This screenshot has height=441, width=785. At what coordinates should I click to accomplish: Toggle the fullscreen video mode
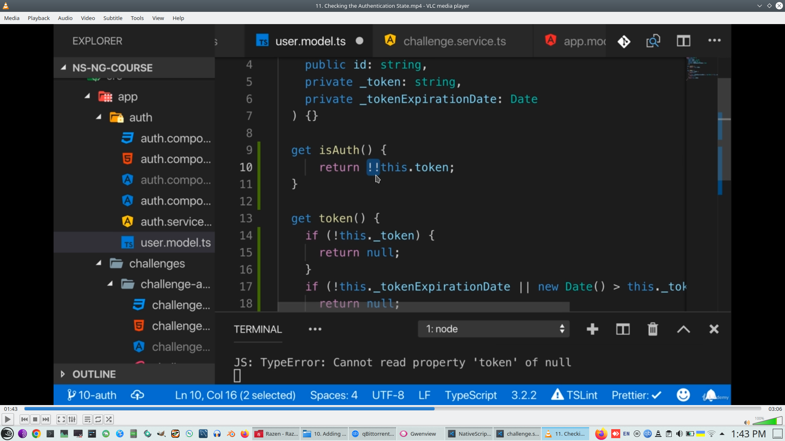(61, 419)
